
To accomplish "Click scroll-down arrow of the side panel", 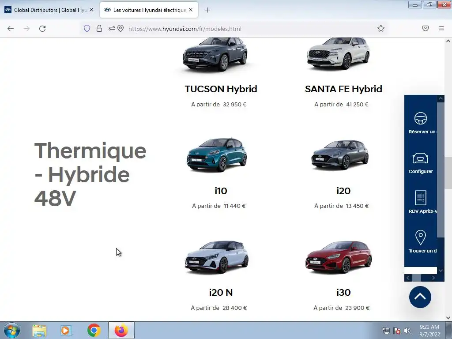I will (x=441, y=271).
